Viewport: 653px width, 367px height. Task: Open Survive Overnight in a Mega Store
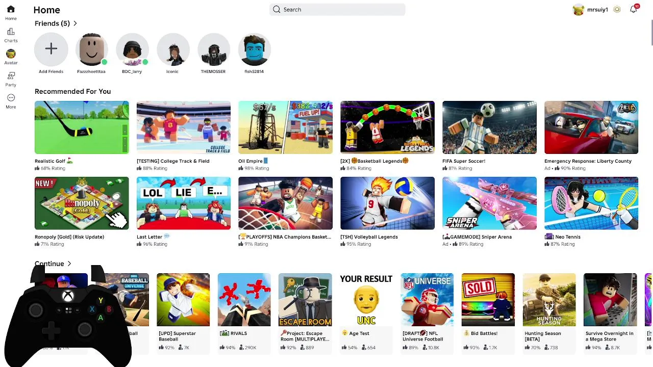click(610, 300)
